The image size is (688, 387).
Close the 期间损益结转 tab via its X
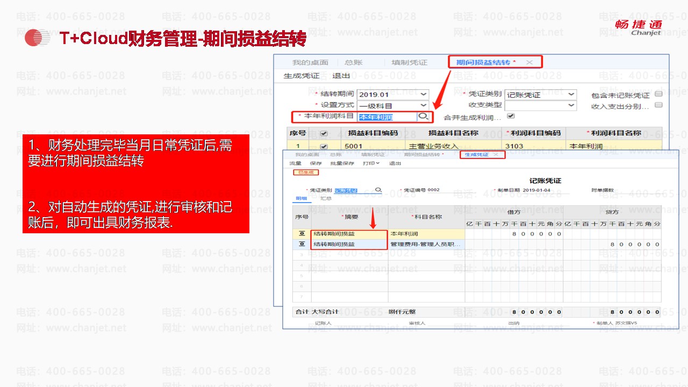tap(529, 62)
